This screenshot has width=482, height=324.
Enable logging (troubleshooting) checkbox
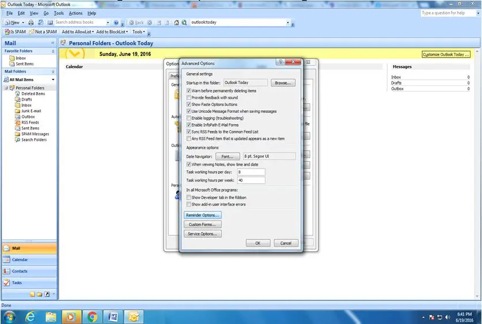[x=189, y=118]
